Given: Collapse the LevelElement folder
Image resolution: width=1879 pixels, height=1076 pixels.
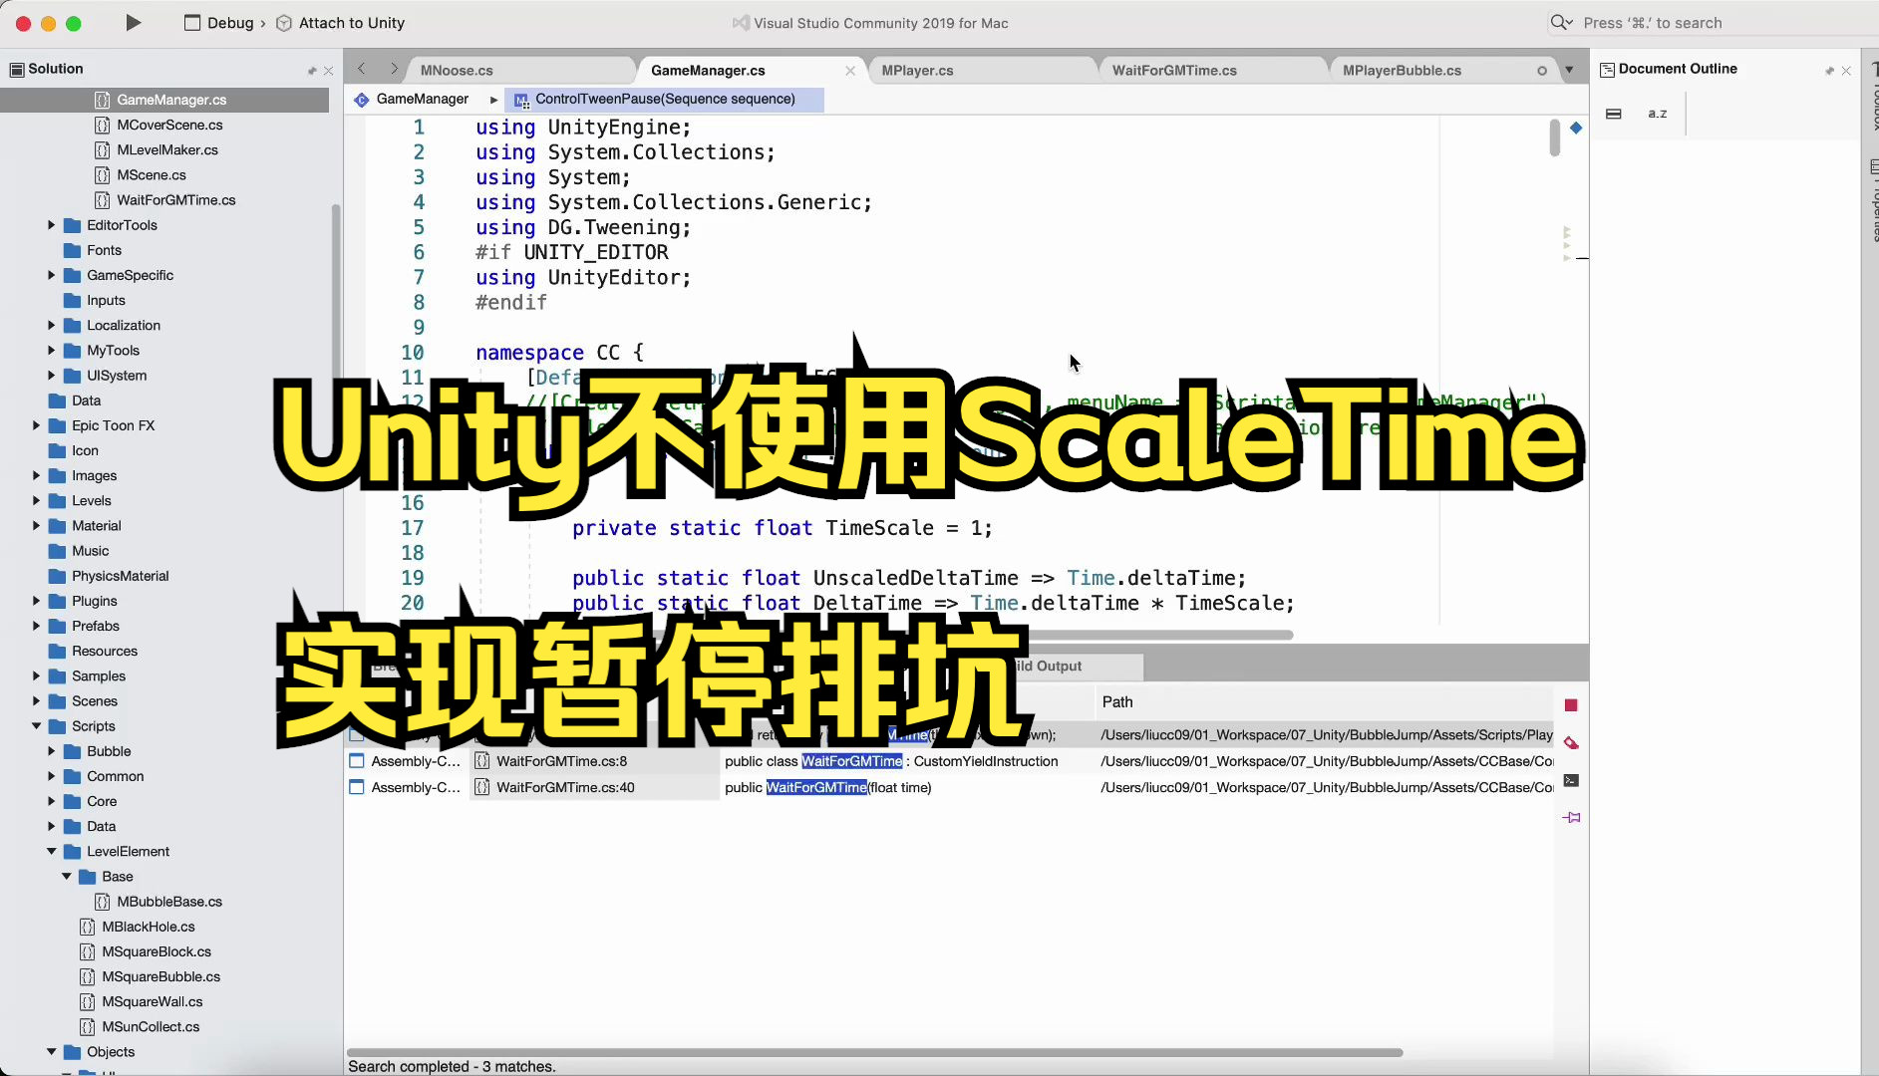Looking at the screenshot, I should click(51, 852).
